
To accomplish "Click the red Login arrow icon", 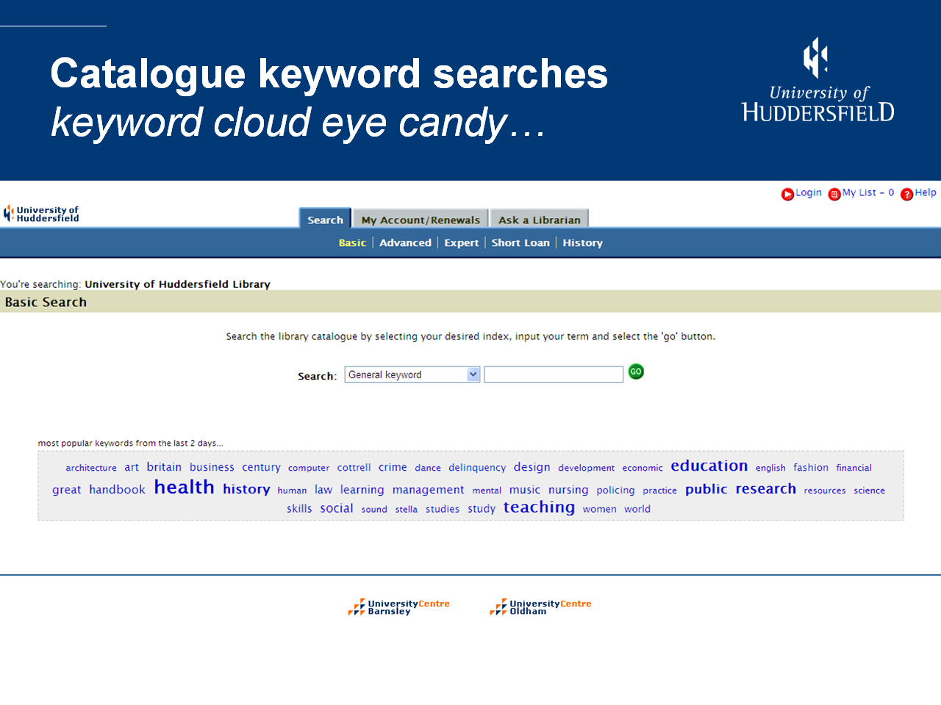I will (x=787, y=194).
